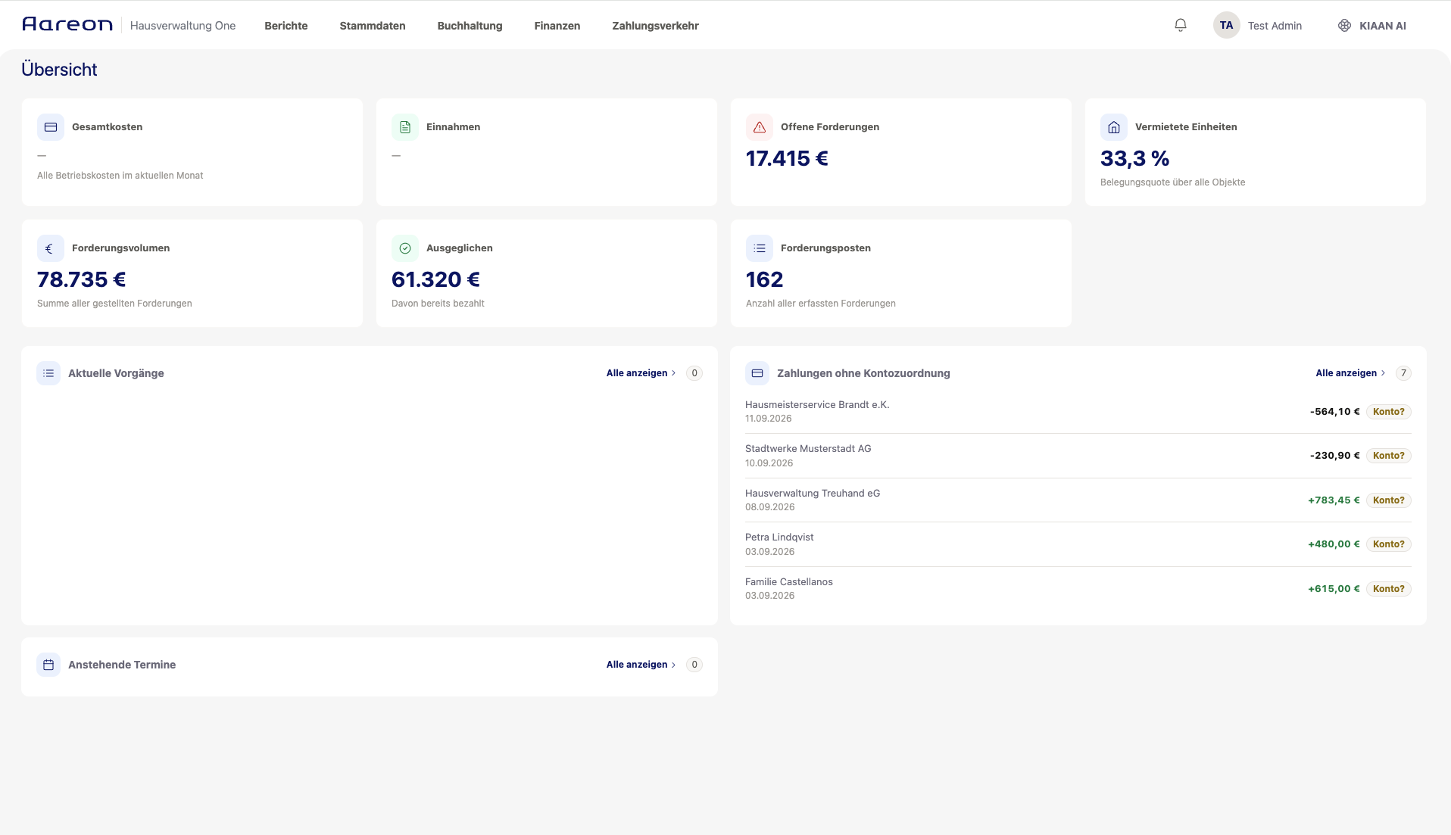Screen dimensions: 1451x835
Task: Click the 0 count badge in Aktuelle Vorgänge
Action: pyautogui.click(x=694, y=373)
